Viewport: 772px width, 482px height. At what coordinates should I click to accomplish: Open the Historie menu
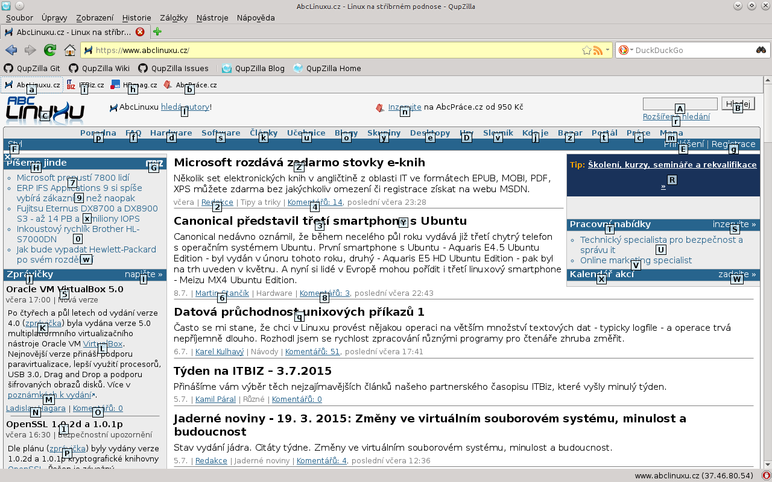pyautogui.click(x=137, y=17)
